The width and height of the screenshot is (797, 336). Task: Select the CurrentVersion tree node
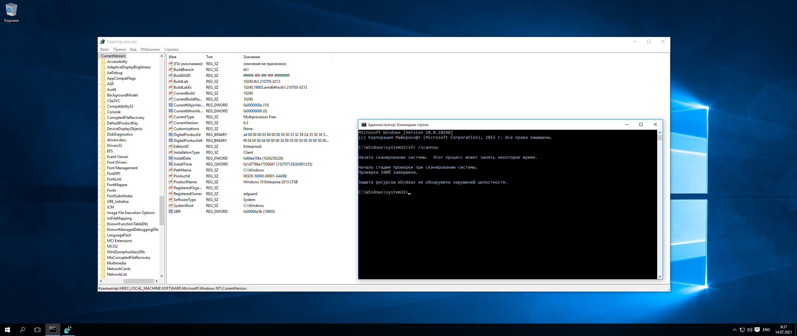[113, 56]
